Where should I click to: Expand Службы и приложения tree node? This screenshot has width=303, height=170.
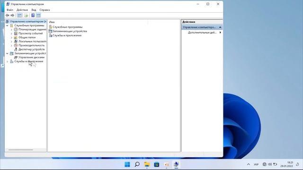coord(7,61)
